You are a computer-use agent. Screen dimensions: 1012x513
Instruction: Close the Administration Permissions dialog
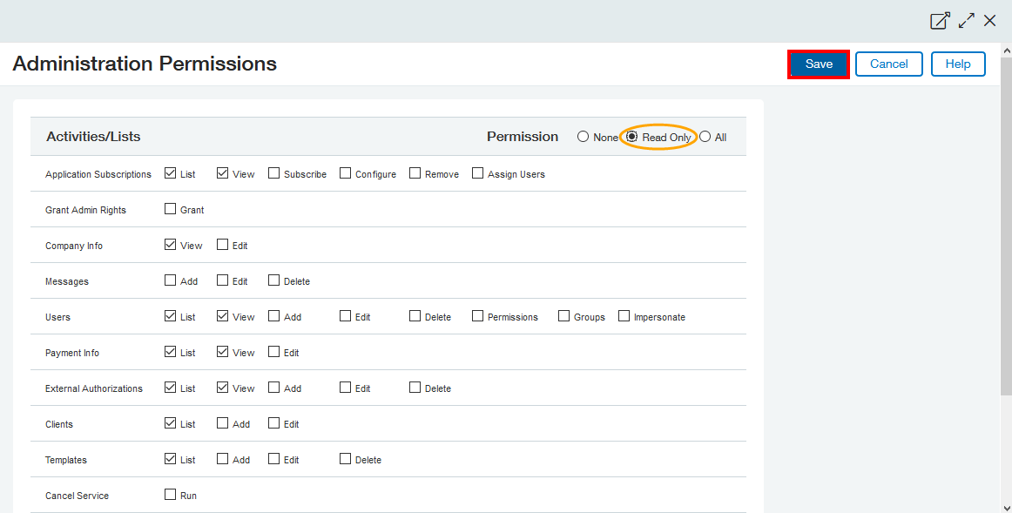990,21
